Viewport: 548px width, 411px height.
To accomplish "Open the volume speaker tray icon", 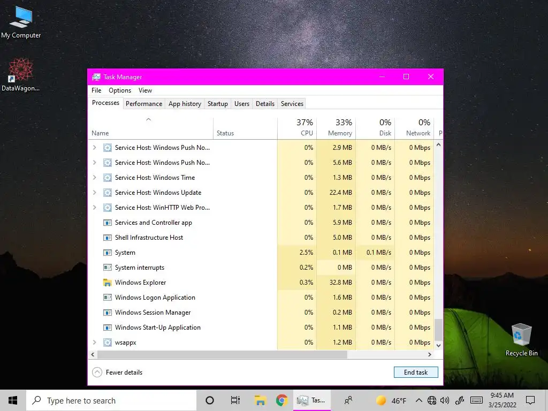I will [445, 400].
